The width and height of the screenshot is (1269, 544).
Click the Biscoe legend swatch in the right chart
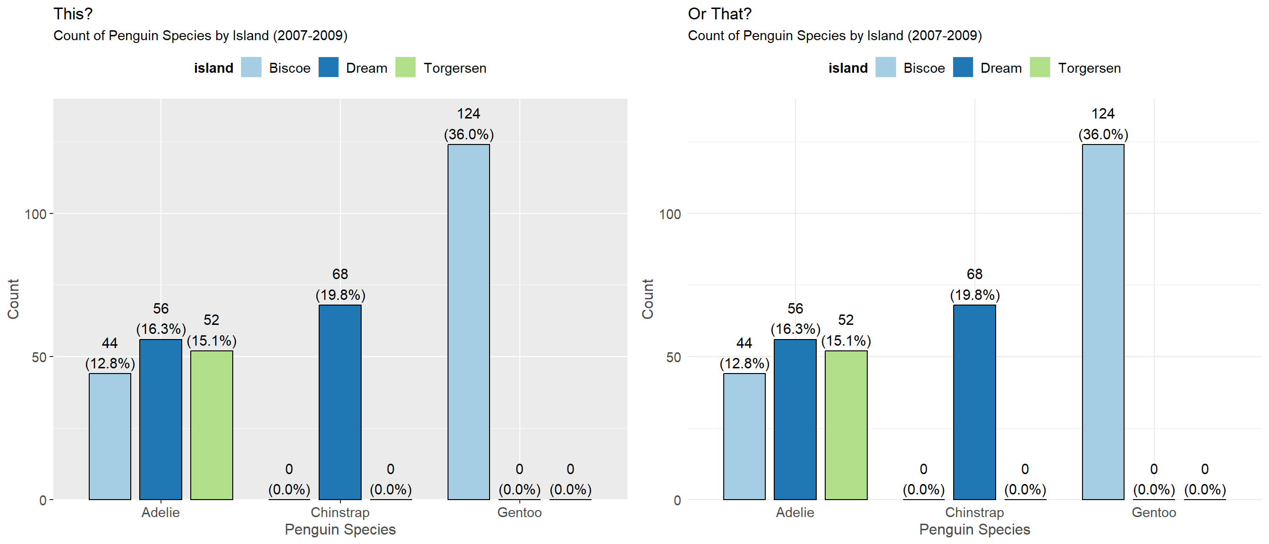[x=885, y=68]
